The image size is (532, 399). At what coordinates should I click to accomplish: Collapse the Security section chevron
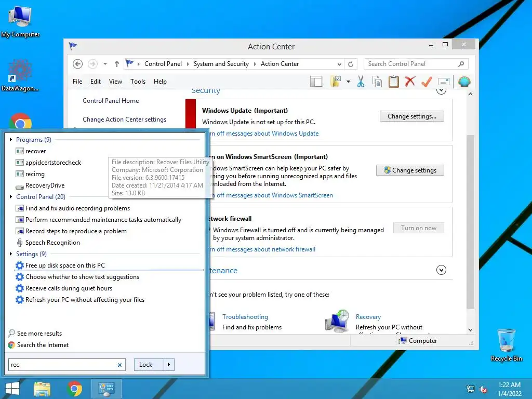click(441, 91)
